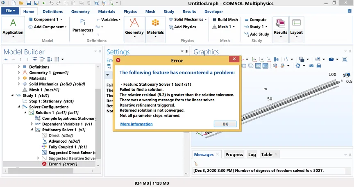This screenshot has width=354, height=187.
Task: Toggle the axis orientation display in Graphics toolbar
Action: pyautogui.click(x=258, y=66)
